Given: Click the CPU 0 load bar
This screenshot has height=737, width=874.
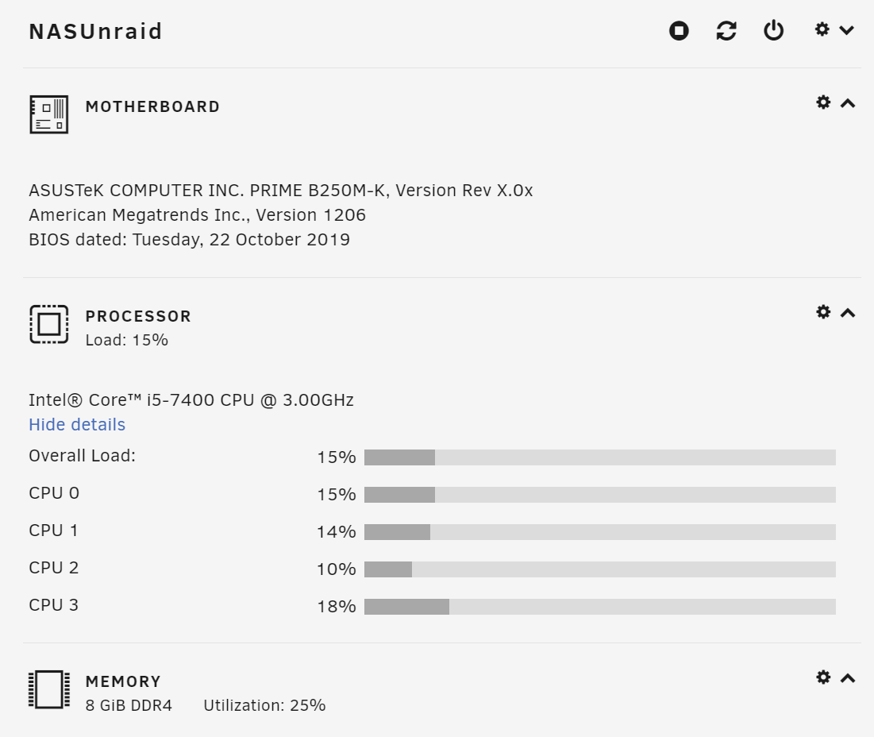Looking at the screenshot, I should click(x=600, y=495).
